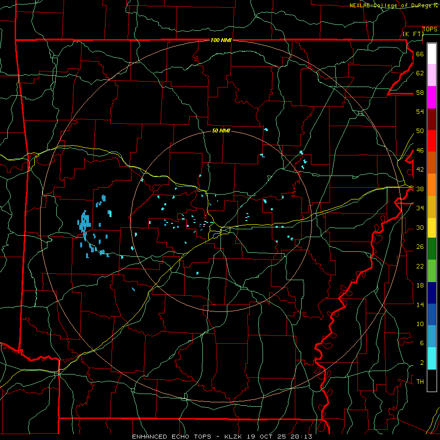Click the K FT units label
The height and width of the screenshot is (440, 440).
413,34
